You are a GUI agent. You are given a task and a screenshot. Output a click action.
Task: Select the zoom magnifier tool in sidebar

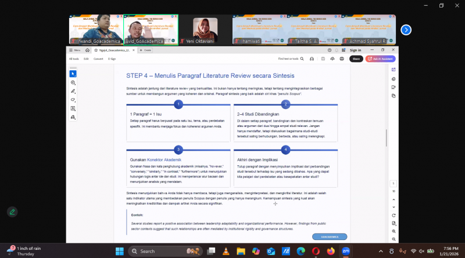point(73,82)
